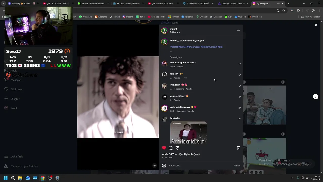Show hidden system tray icons

(292, 178)
